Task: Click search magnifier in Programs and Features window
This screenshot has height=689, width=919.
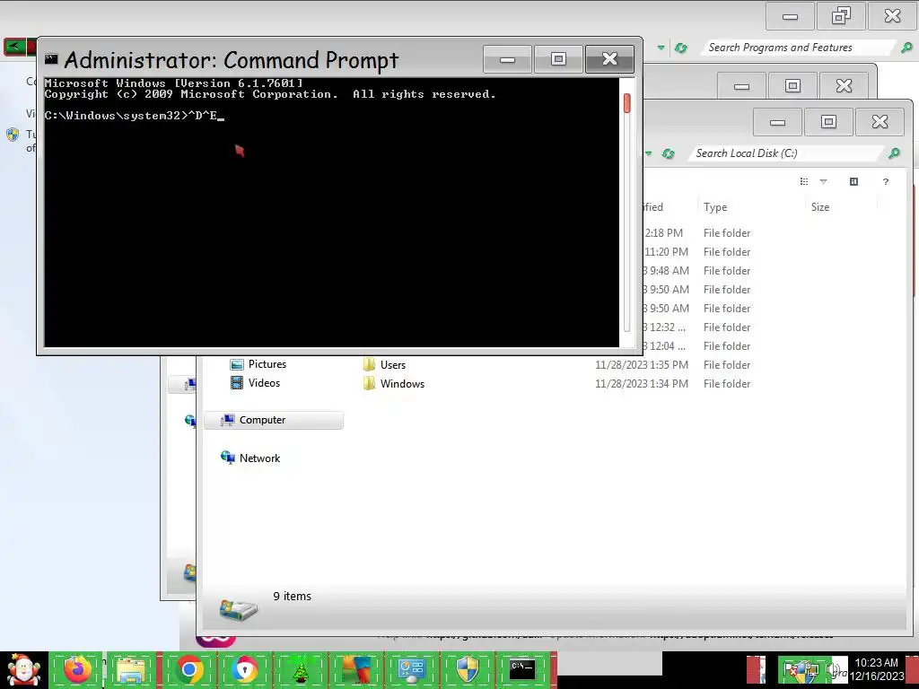Action: click(x=906, y=48)
